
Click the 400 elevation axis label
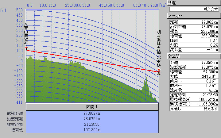pyautogui.click(x=19, y=20)
